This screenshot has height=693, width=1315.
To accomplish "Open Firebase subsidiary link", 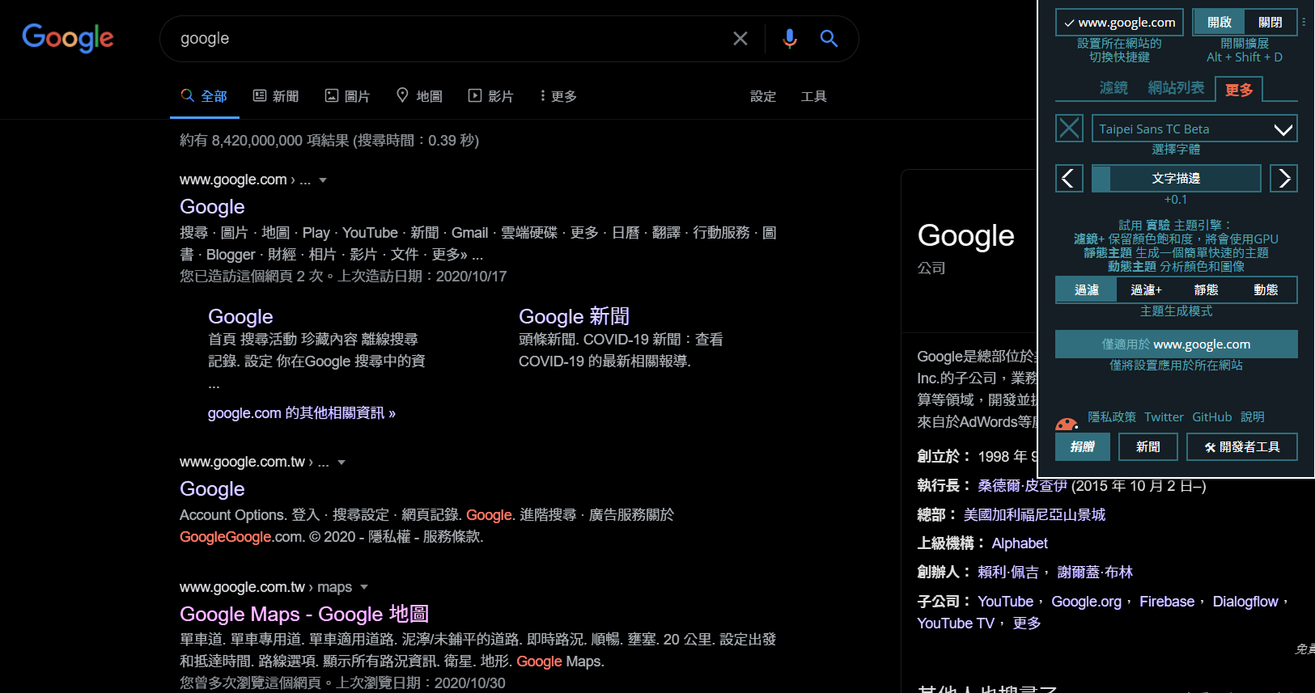I will pos(1167,602).
